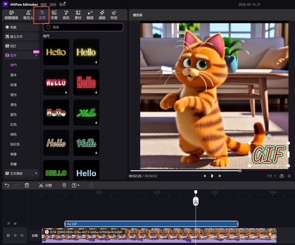
Task: Open the 數位人 digital avatar tab
Action: (x=28, y=15)
